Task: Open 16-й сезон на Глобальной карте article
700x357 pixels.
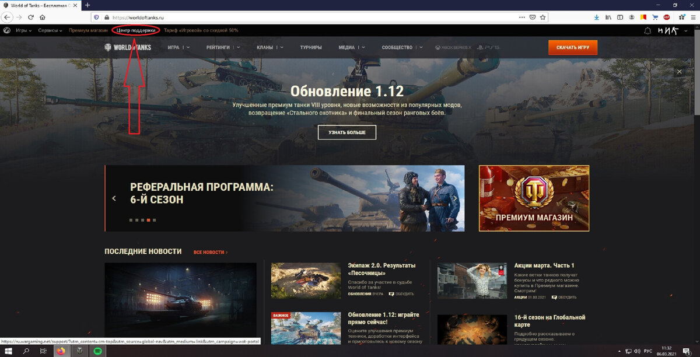Action: coord(549,321)
